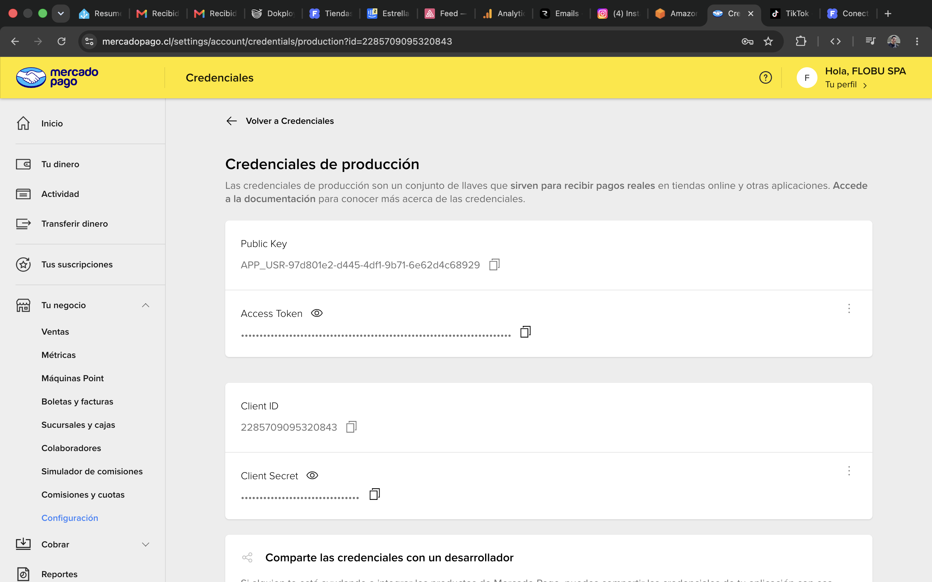Open Configuración in the sidebar
The image size is (932, 582).
pos(70,518)
